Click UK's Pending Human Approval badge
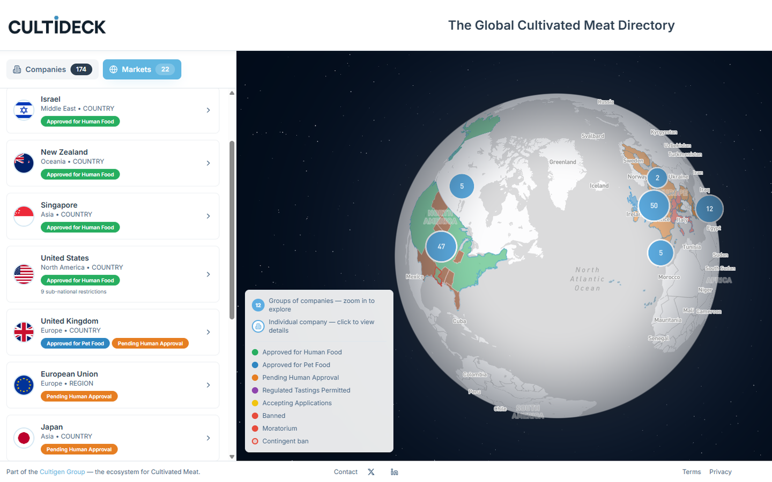The image size is (772, 482). 150,343
